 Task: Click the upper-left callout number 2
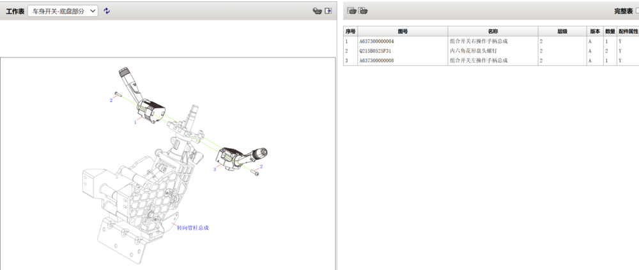click(111, 100)
